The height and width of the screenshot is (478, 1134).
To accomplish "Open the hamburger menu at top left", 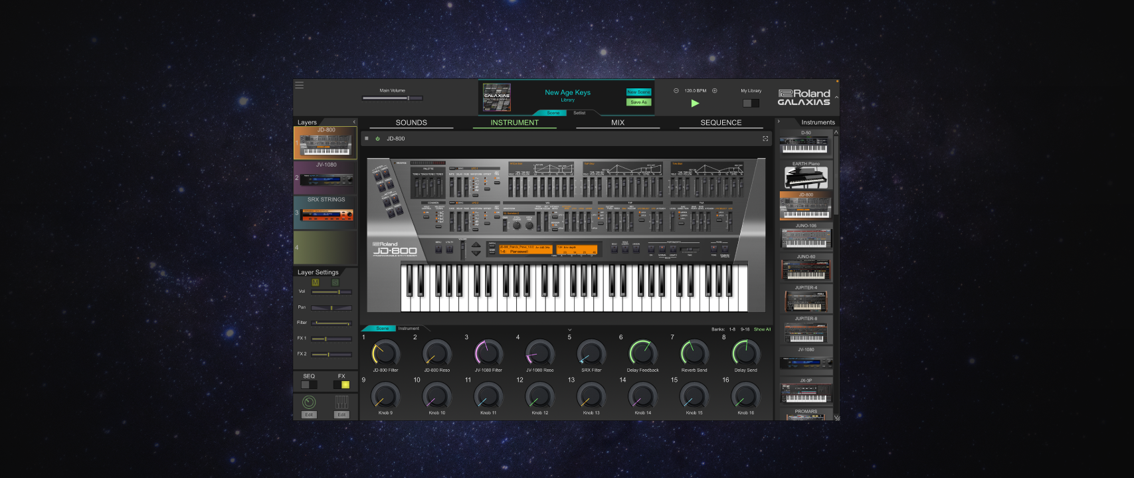I will pos(299,85).
